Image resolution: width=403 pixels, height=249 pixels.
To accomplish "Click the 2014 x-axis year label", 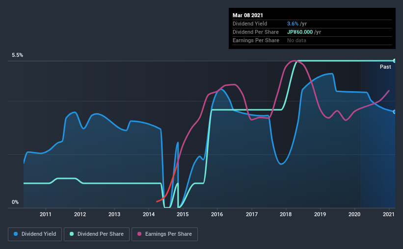I will 149,214.
